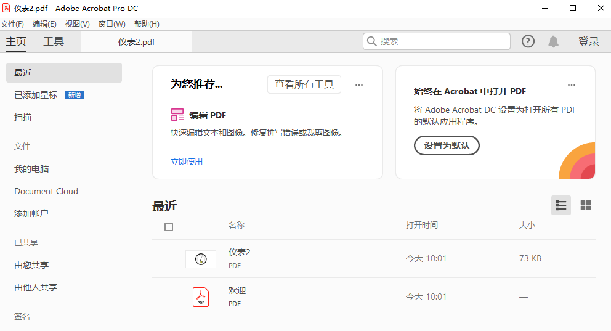Open the 编辑(E) menu

[44, 24]
